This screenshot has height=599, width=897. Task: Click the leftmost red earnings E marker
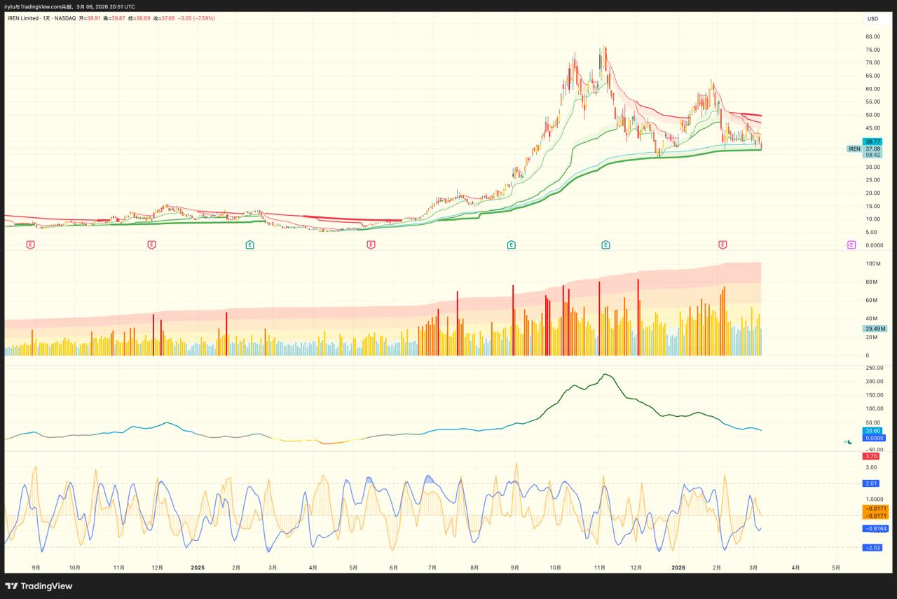[x=30, y=245]
